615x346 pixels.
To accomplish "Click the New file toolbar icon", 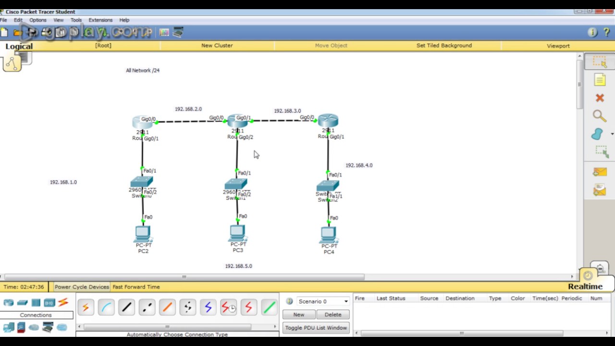I will [4, 32].
